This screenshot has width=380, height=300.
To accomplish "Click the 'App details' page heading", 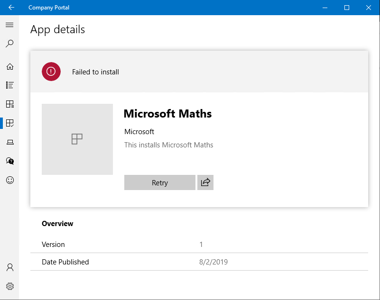I will [58, 29].
